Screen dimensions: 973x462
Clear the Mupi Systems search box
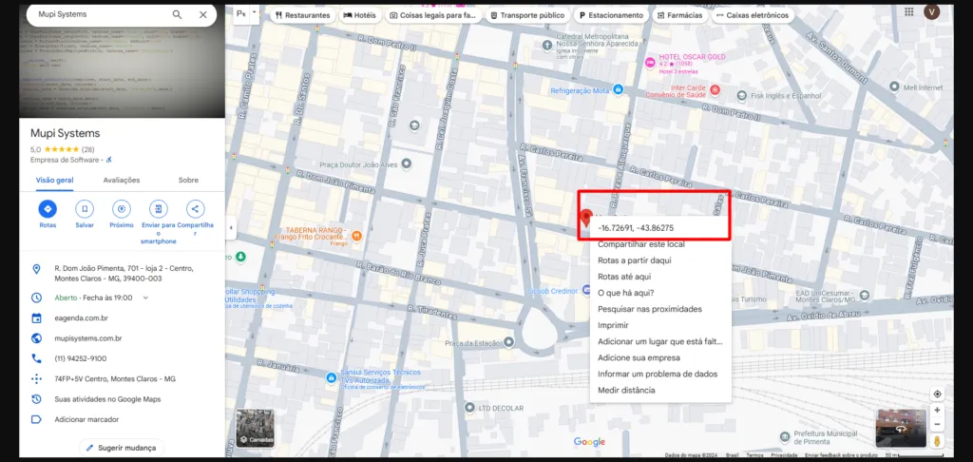point(203,15)
